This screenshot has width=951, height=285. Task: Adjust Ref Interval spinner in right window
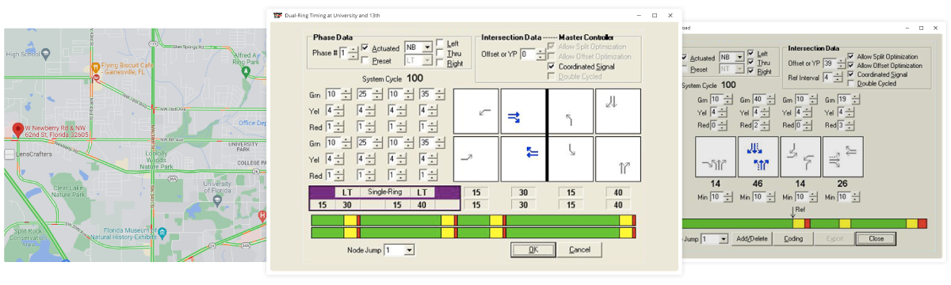tap(838, 78)
